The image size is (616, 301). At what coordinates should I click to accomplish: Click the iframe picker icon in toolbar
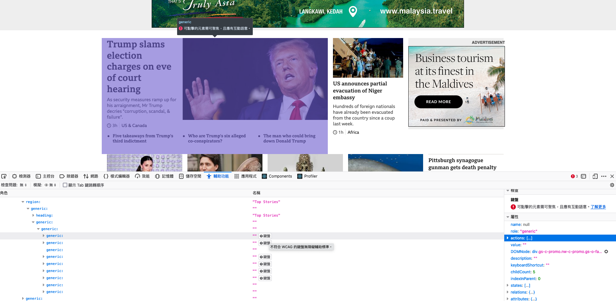583,176
